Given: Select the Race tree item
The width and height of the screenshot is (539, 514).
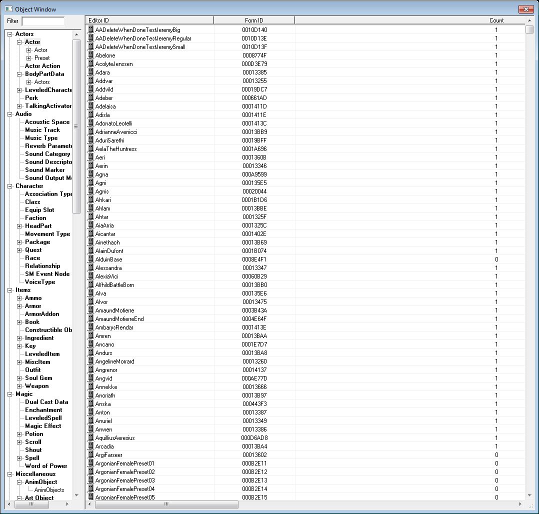Looking at the screenshot, I should point(32,258).
